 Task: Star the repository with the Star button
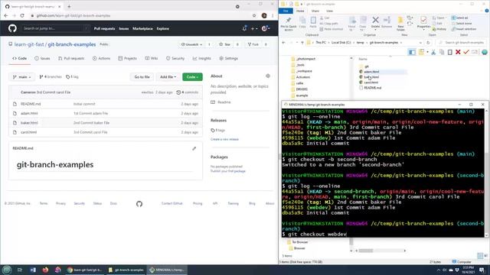[x=224, y=44]
